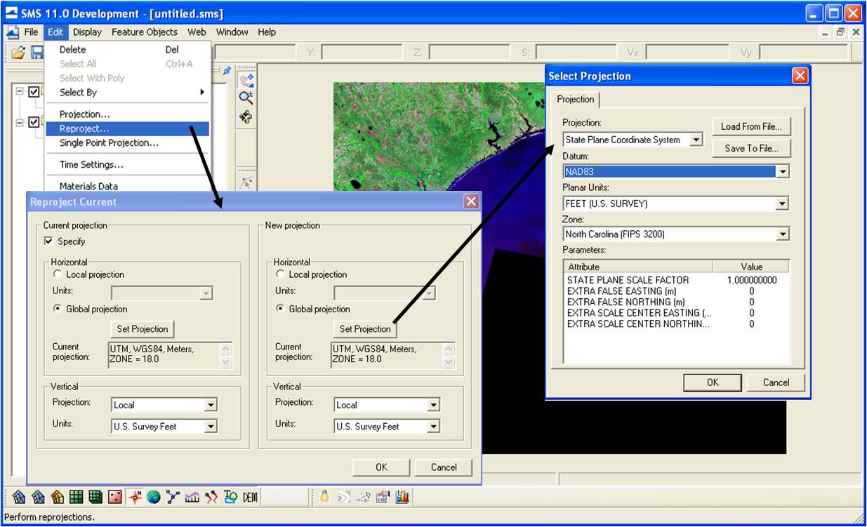Switch to the 3D green grid module
This screenshot has width=867, height=527.
click(x=95, y=498)
